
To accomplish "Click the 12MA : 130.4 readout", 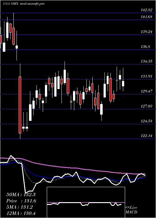I will coord(22,213).
